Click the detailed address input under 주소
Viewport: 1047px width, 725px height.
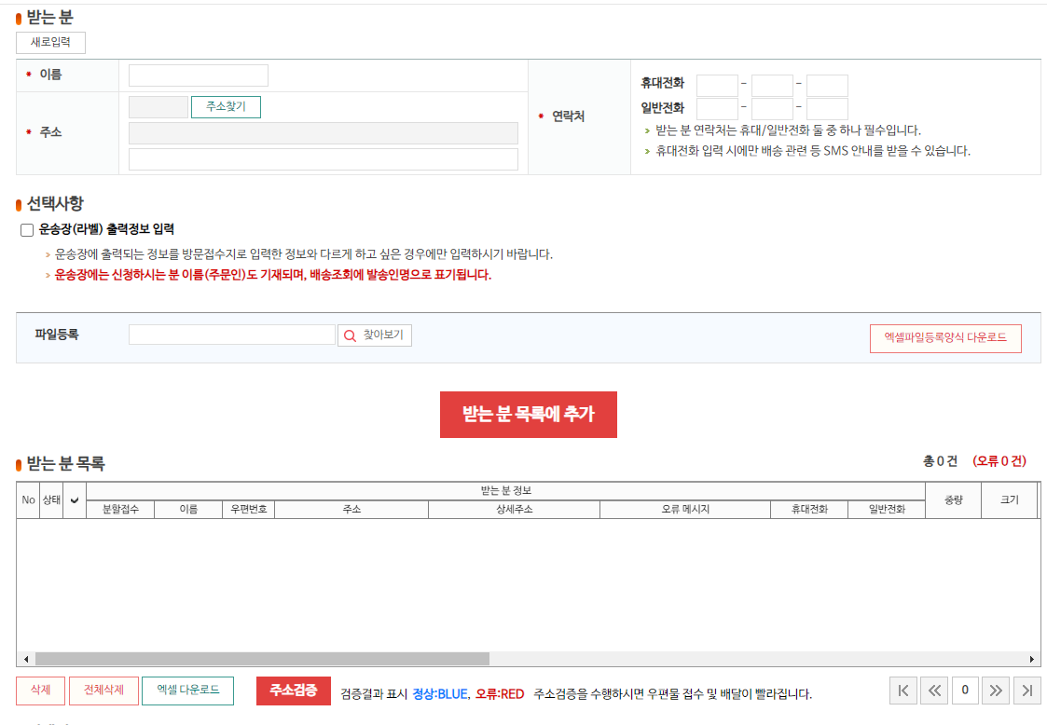point(322,157)
